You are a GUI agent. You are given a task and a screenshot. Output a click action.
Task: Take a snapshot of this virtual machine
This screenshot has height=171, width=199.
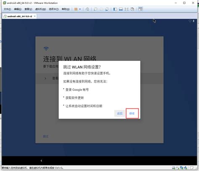[x=96, y=9]
